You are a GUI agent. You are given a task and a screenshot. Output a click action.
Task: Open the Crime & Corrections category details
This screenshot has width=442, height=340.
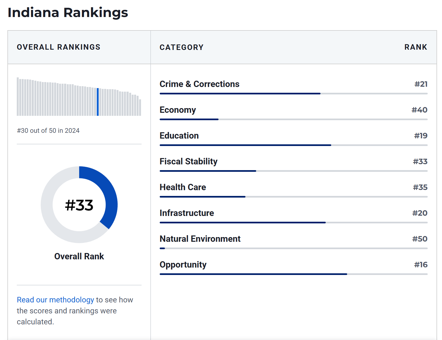(x=199, y=84)
